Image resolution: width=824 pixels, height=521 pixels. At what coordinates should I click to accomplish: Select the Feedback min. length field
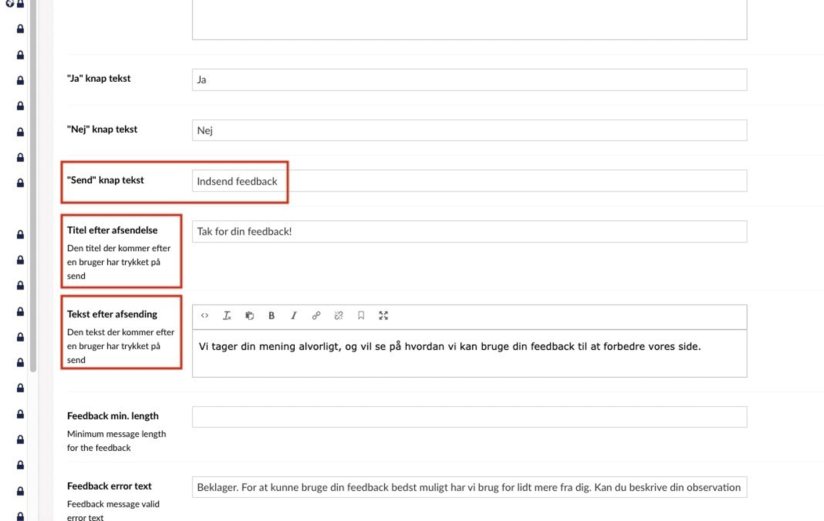(x=469, y=417)
